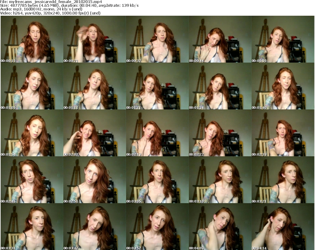Select the thumbnail frame at 00:00:55
The width and height of the screenshot is (315, 250).
point(283,39)
